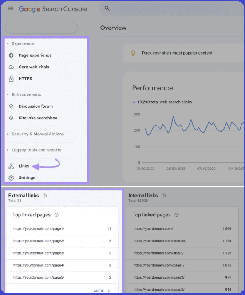
Task: Click the 25/09/2023 chart date label
Action: pyautogui.click(x=176, y=169)
